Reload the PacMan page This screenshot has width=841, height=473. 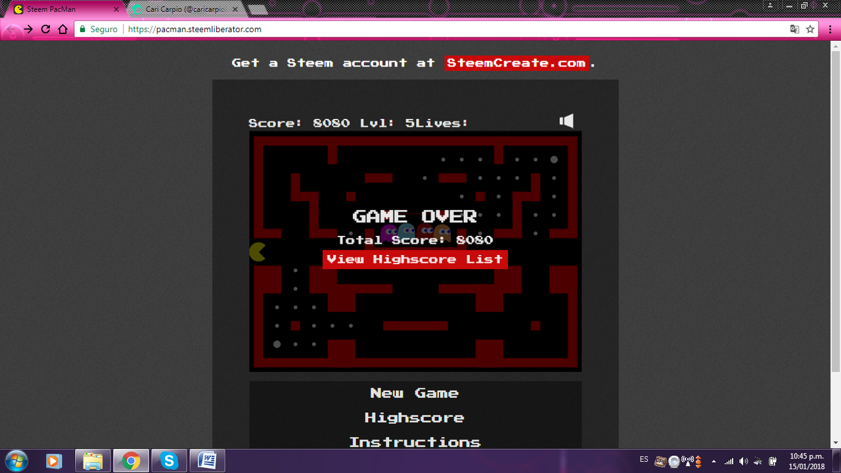[x=45, y=30]
